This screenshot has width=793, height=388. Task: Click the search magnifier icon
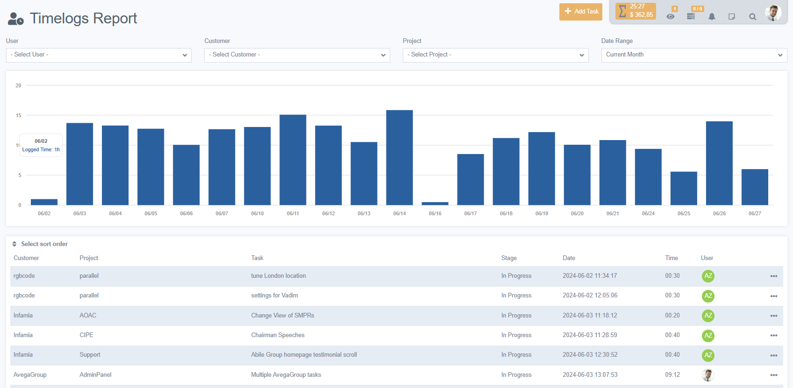pos(752,16)
